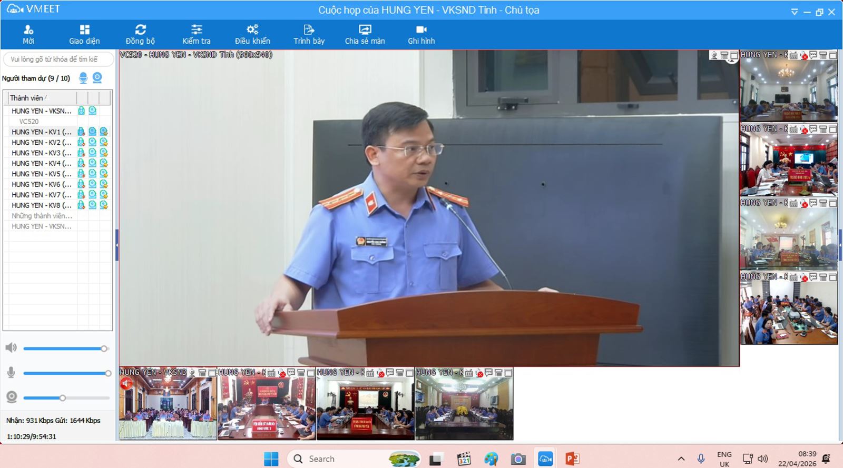Click the Trình bày present icon
The width and height of the screenshot is (843, 468).
309,34
